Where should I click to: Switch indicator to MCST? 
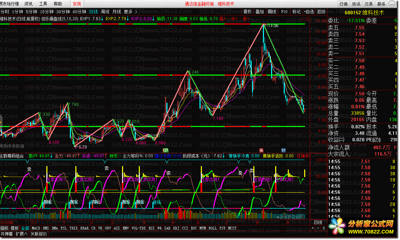click(x=232, y=228)
